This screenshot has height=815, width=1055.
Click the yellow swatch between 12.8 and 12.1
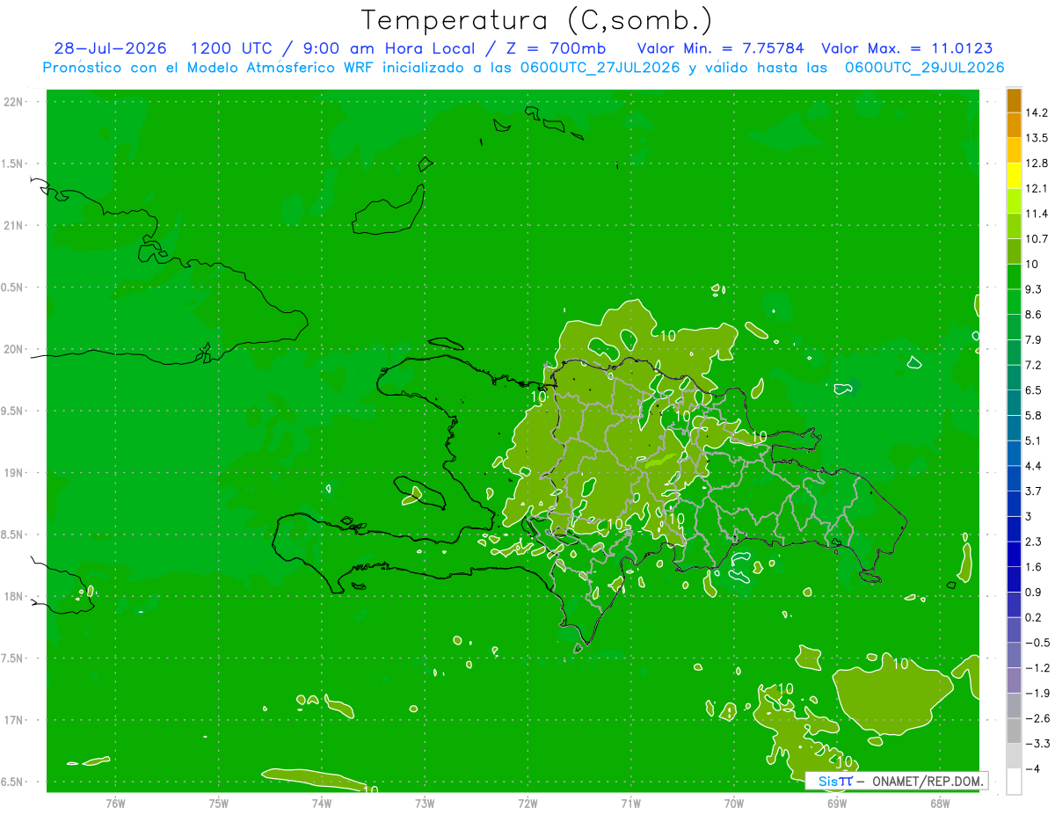tap(1014, 176)
